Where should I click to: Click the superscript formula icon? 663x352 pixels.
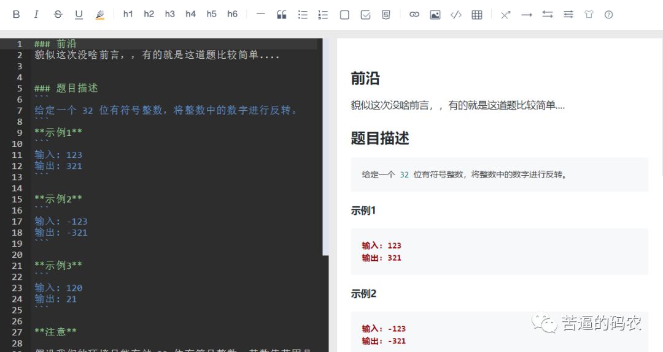(x=505, y=15)
